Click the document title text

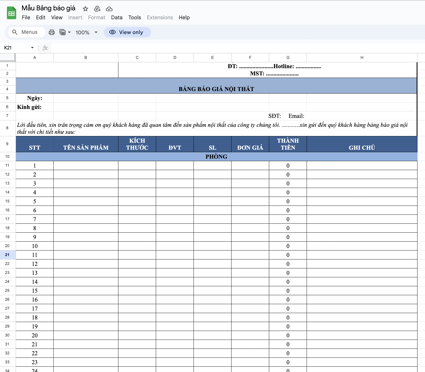[48, 8]
